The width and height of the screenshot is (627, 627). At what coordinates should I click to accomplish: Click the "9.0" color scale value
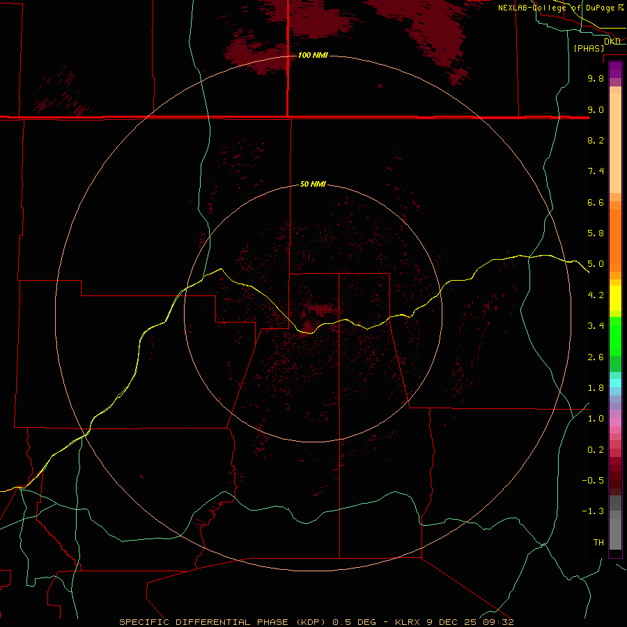(596, 109)
